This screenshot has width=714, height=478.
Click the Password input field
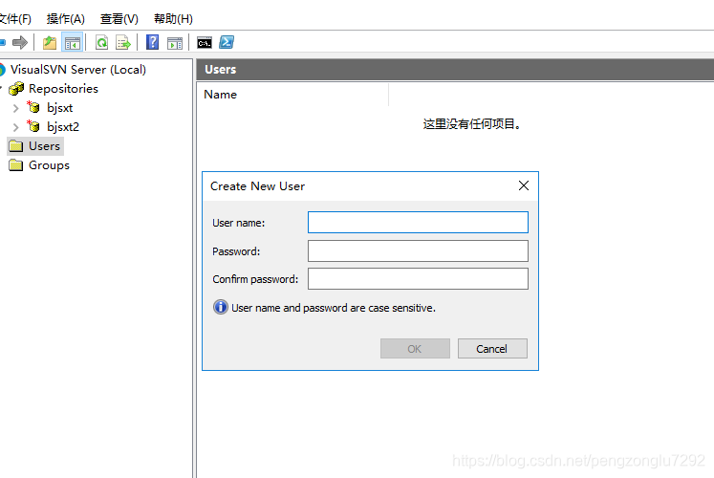point(418,250)
